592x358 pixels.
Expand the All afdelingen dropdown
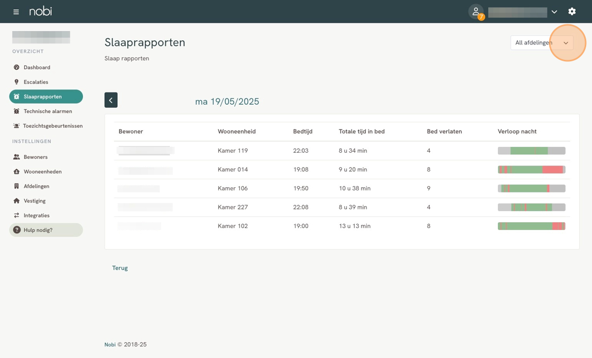coord(542,43)
